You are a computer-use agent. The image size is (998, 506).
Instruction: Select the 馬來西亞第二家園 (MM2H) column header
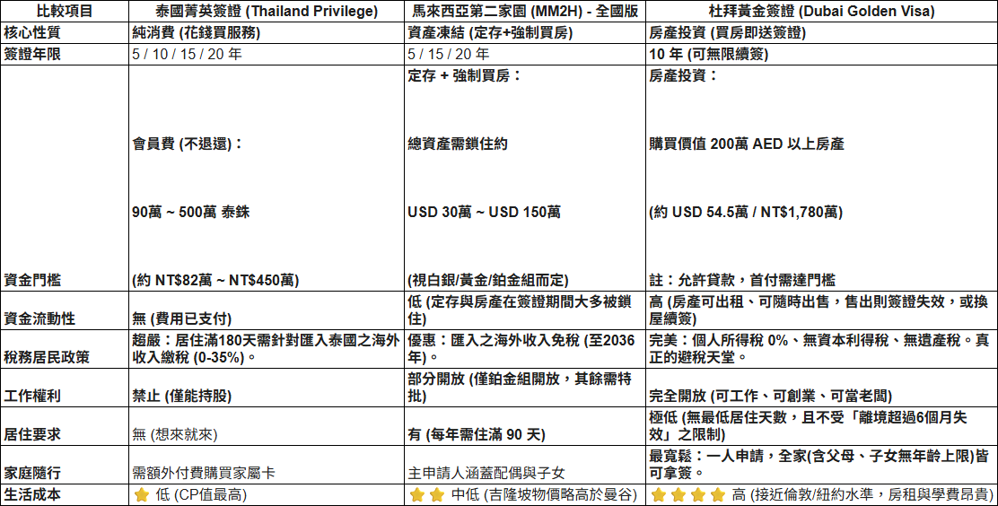point(525,12)
